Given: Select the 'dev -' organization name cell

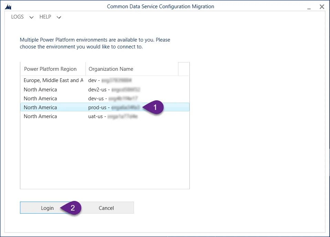Looking at the screenshot, I should coord(110,80).
